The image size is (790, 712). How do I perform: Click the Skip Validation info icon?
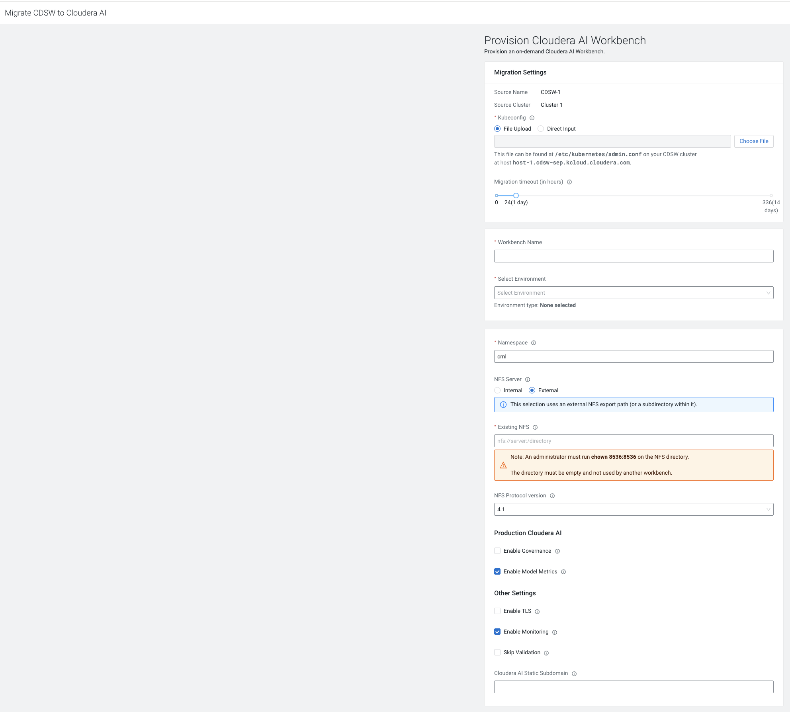tap(546, 653)
